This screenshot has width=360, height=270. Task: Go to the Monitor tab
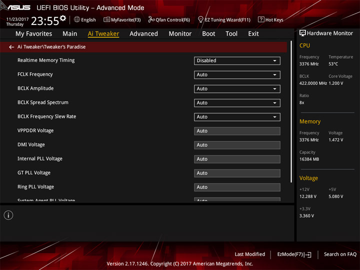(180, 34)
